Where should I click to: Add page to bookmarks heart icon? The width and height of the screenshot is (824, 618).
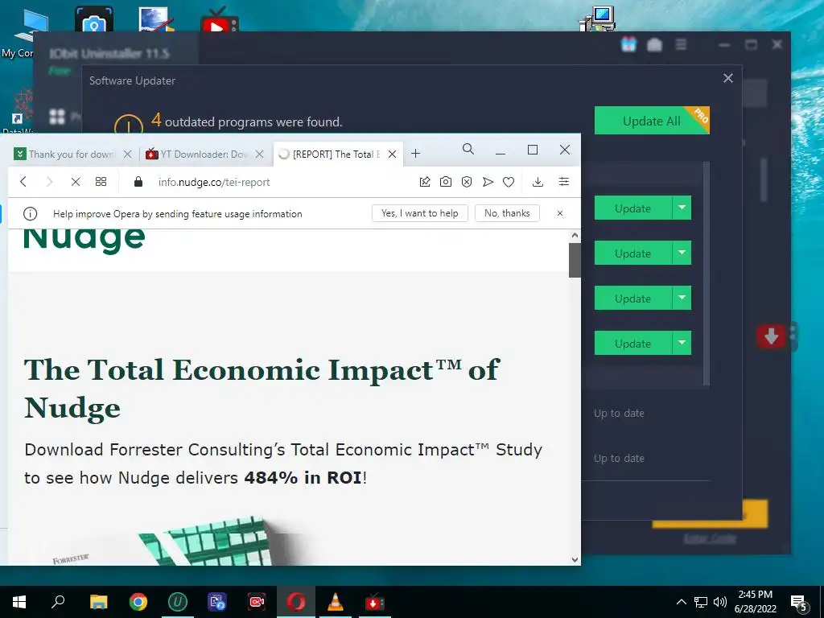click(509, 182)
